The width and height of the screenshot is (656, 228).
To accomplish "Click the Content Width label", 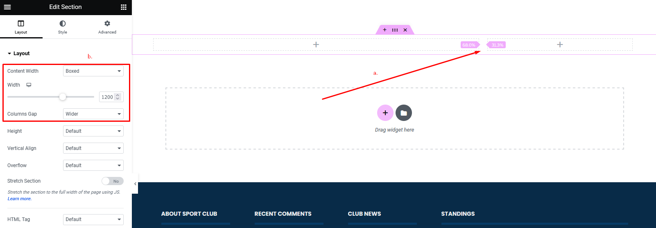I will [23, 71].
